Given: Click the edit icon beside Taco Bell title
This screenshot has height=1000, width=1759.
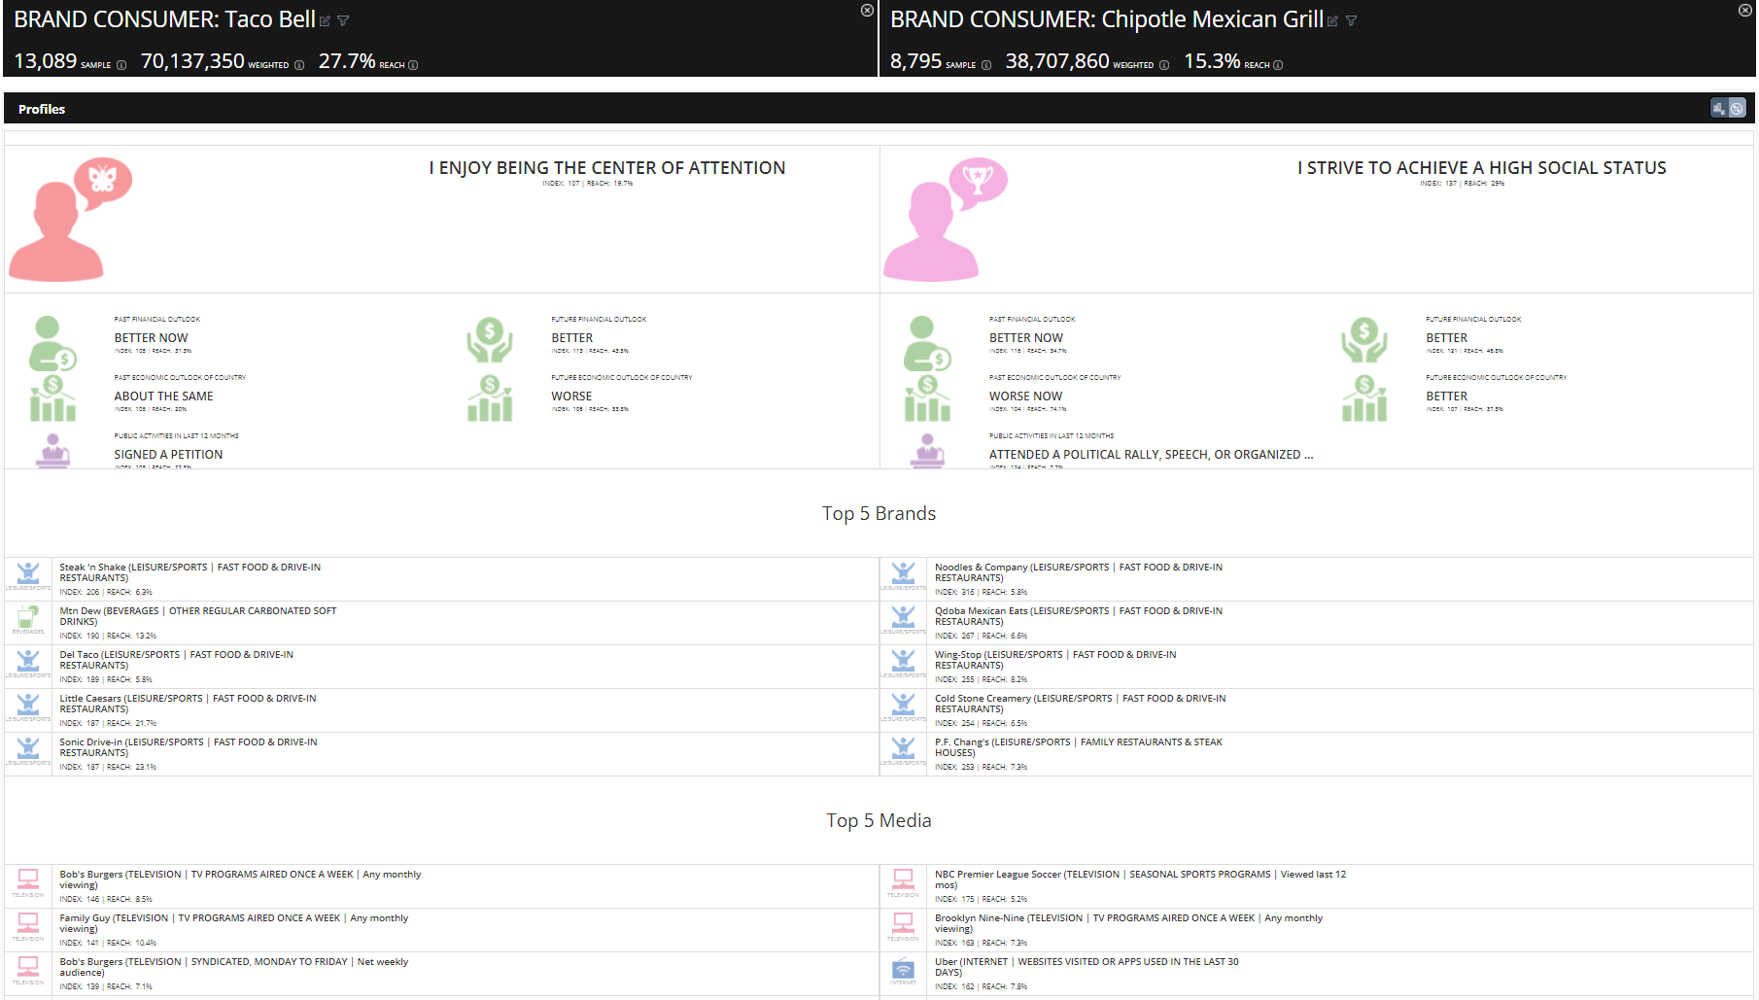Looking at the screenshot, I should point(325,21).
